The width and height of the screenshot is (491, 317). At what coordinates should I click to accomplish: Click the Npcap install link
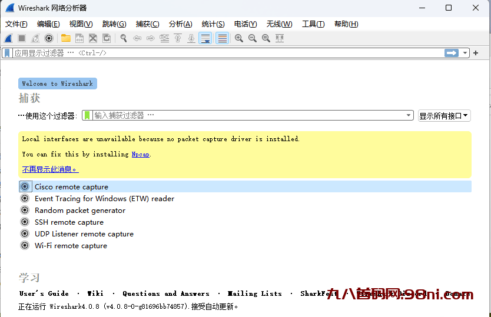140,154
